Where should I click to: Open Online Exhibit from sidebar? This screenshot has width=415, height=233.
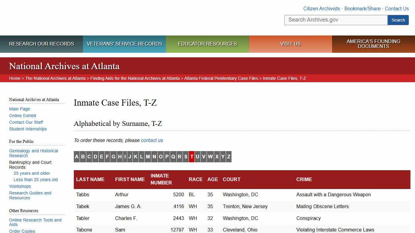click(22, 116)
